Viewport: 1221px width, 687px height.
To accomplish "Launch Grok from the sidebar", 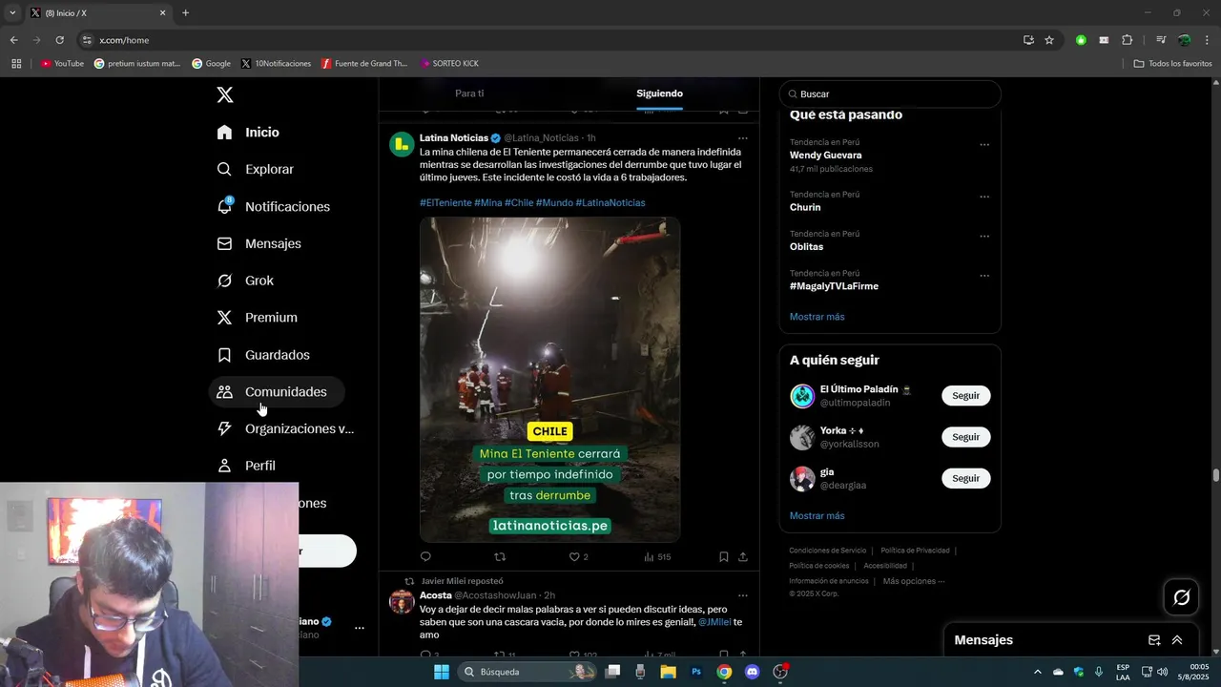I will (x=246, y=281).
